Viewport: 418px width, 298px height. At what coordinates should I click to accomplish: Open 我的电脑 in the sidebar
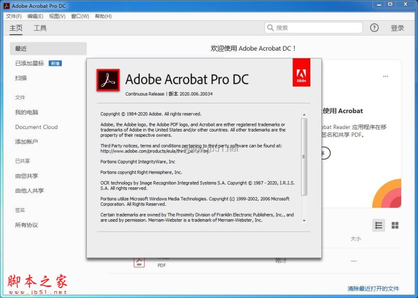[x=27, y=112]
